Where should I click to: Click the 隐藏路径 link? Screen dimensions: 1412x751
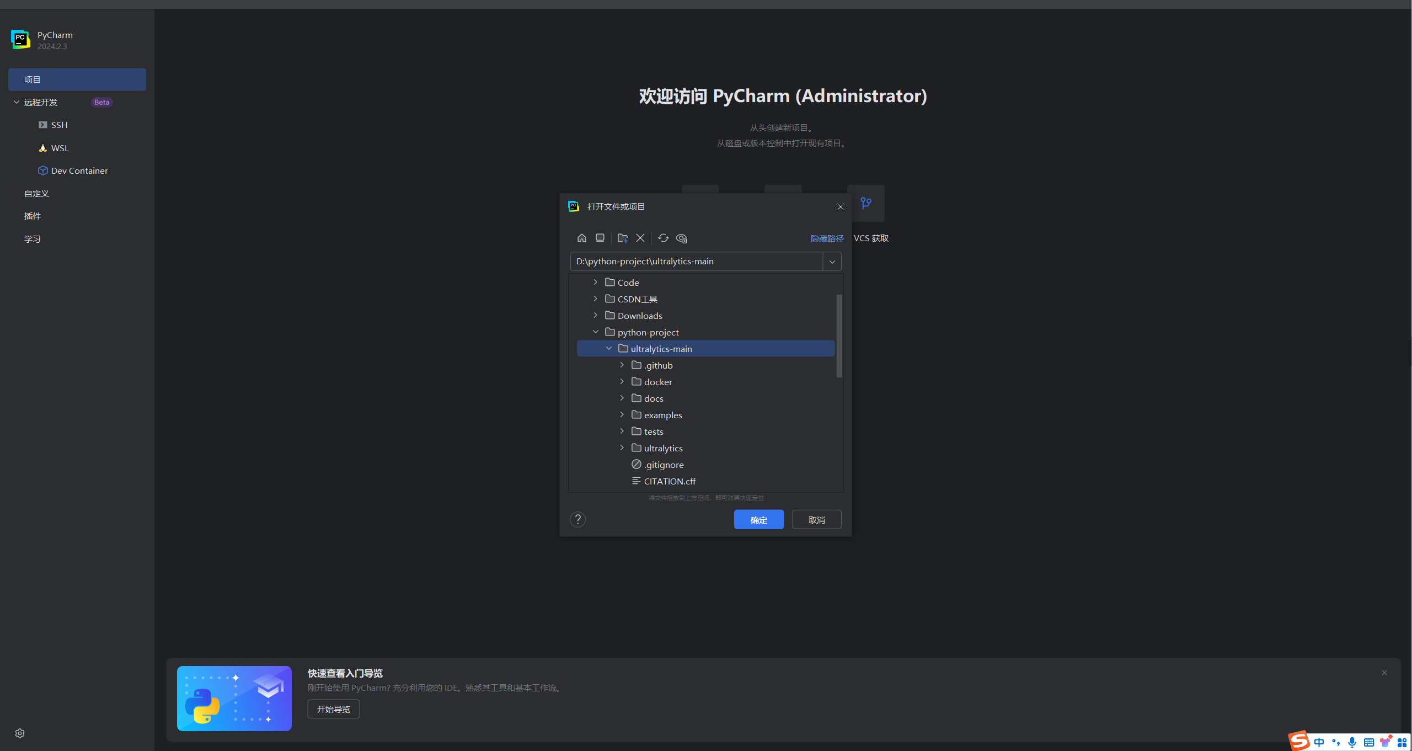[x=826, y=238]
